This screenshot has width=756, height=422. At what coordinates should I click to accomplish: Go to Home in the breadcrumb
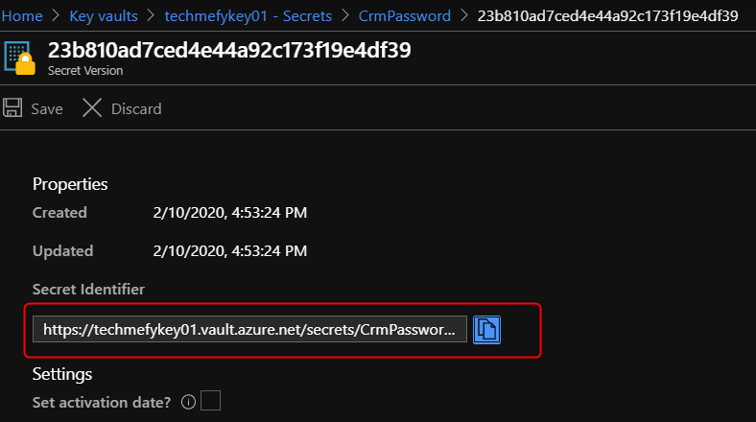pos(22,16)
